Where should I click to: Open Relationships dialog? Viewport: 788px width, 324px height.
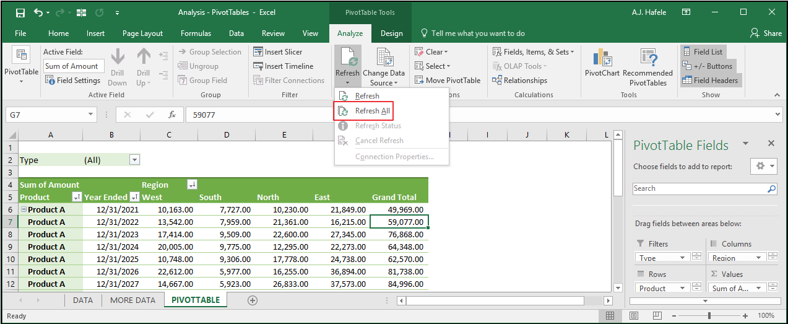[520, 81]
